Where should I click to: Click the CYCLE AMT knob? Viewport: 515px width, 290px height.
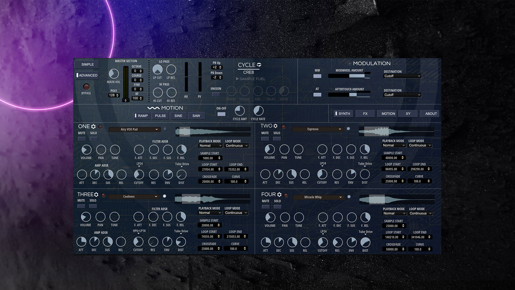240,111
